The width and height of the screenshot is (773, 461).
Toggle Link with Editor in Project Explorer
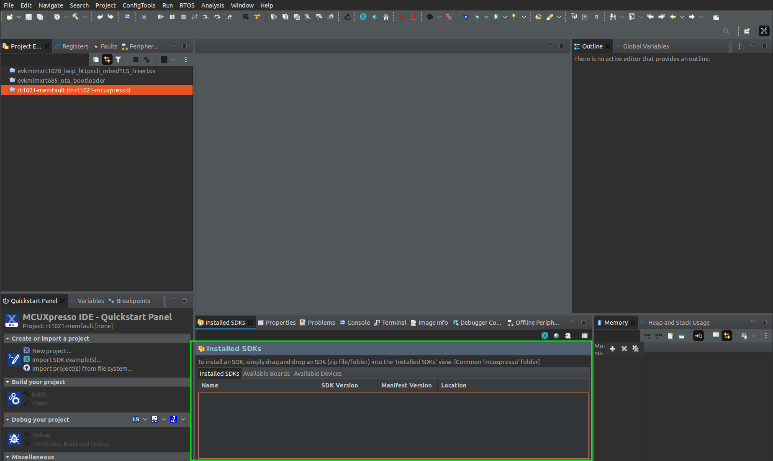pyautogui.click(x=107, y=59)
